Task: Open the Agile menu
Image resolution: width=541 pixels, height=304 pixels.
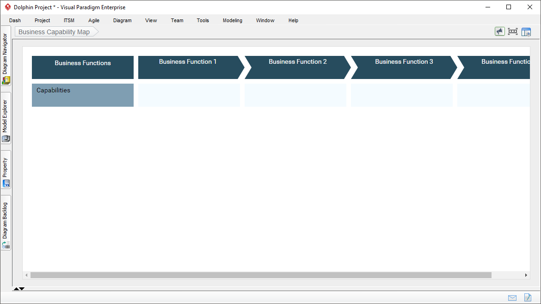Action: [94, 20]
